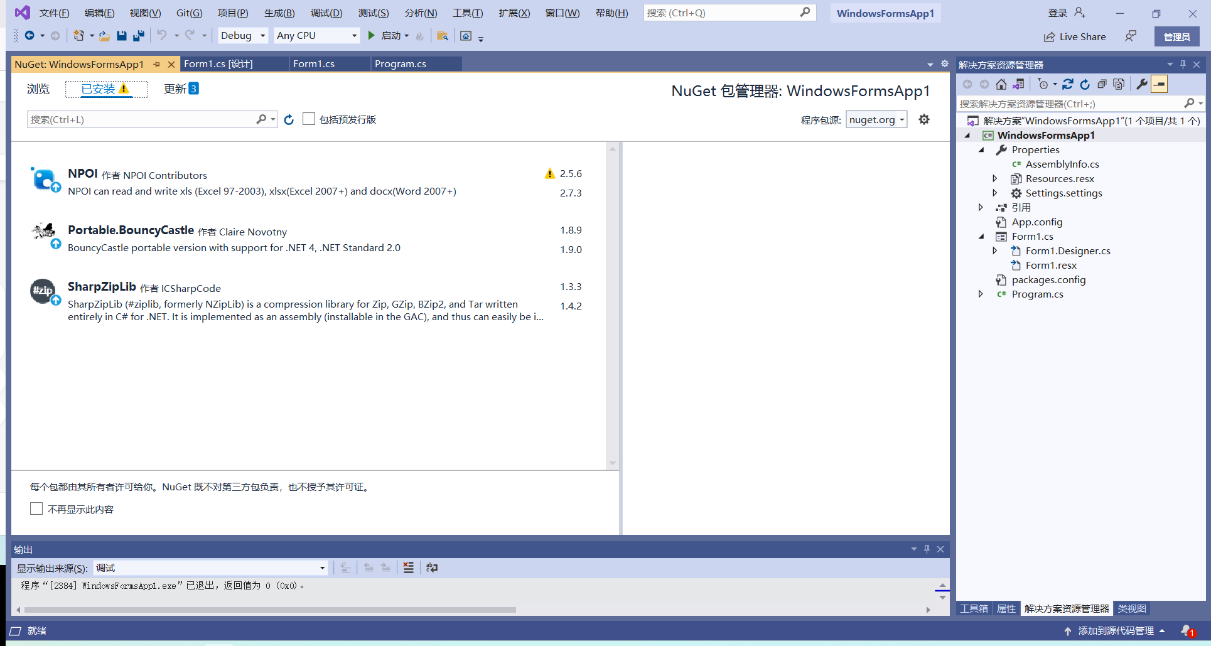Click the undo arrow icon
The image size is (1211, 646).
coord(162,36)
